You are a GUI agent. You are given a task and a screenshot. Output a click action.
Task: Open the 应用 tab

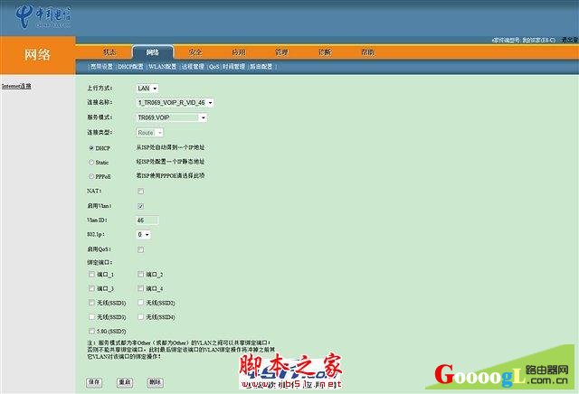[238, 52]
